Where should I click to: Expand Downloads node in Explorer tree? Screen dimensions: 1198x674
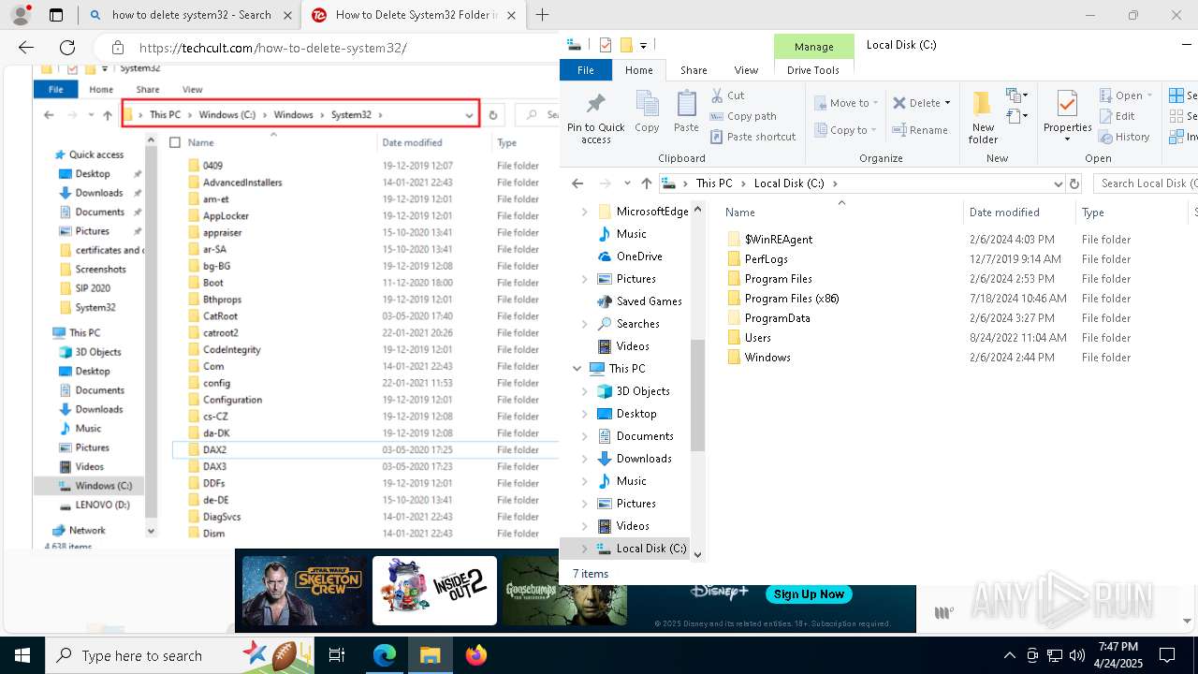pos(585,459)
